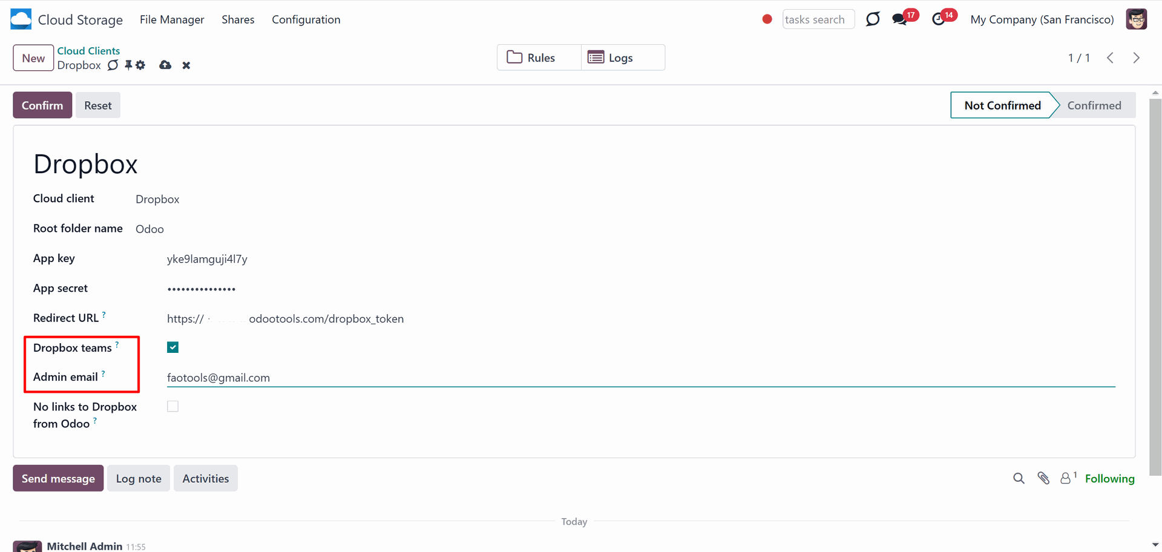Open the Cloud Storage app home icon
Screen dimensions: 1162x552
pos(21,19)
